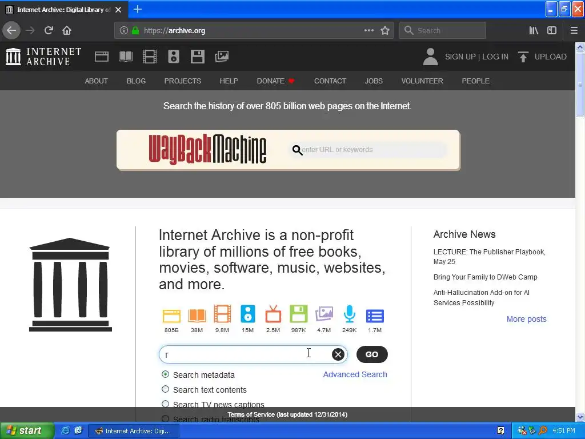Image resolution: width=585 pixels, height=439 pixels.
Task: Clear the search box with the X button
Action: 338,354
